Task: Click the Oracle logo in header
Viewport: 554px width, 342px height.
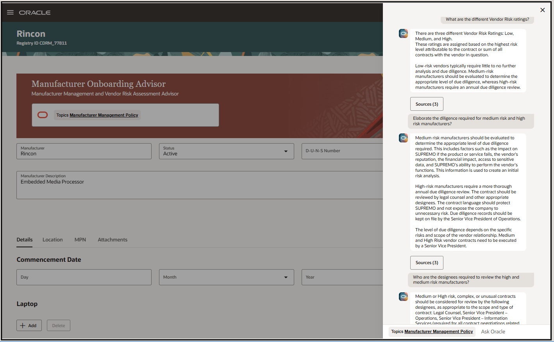Action: click(35, 13)
